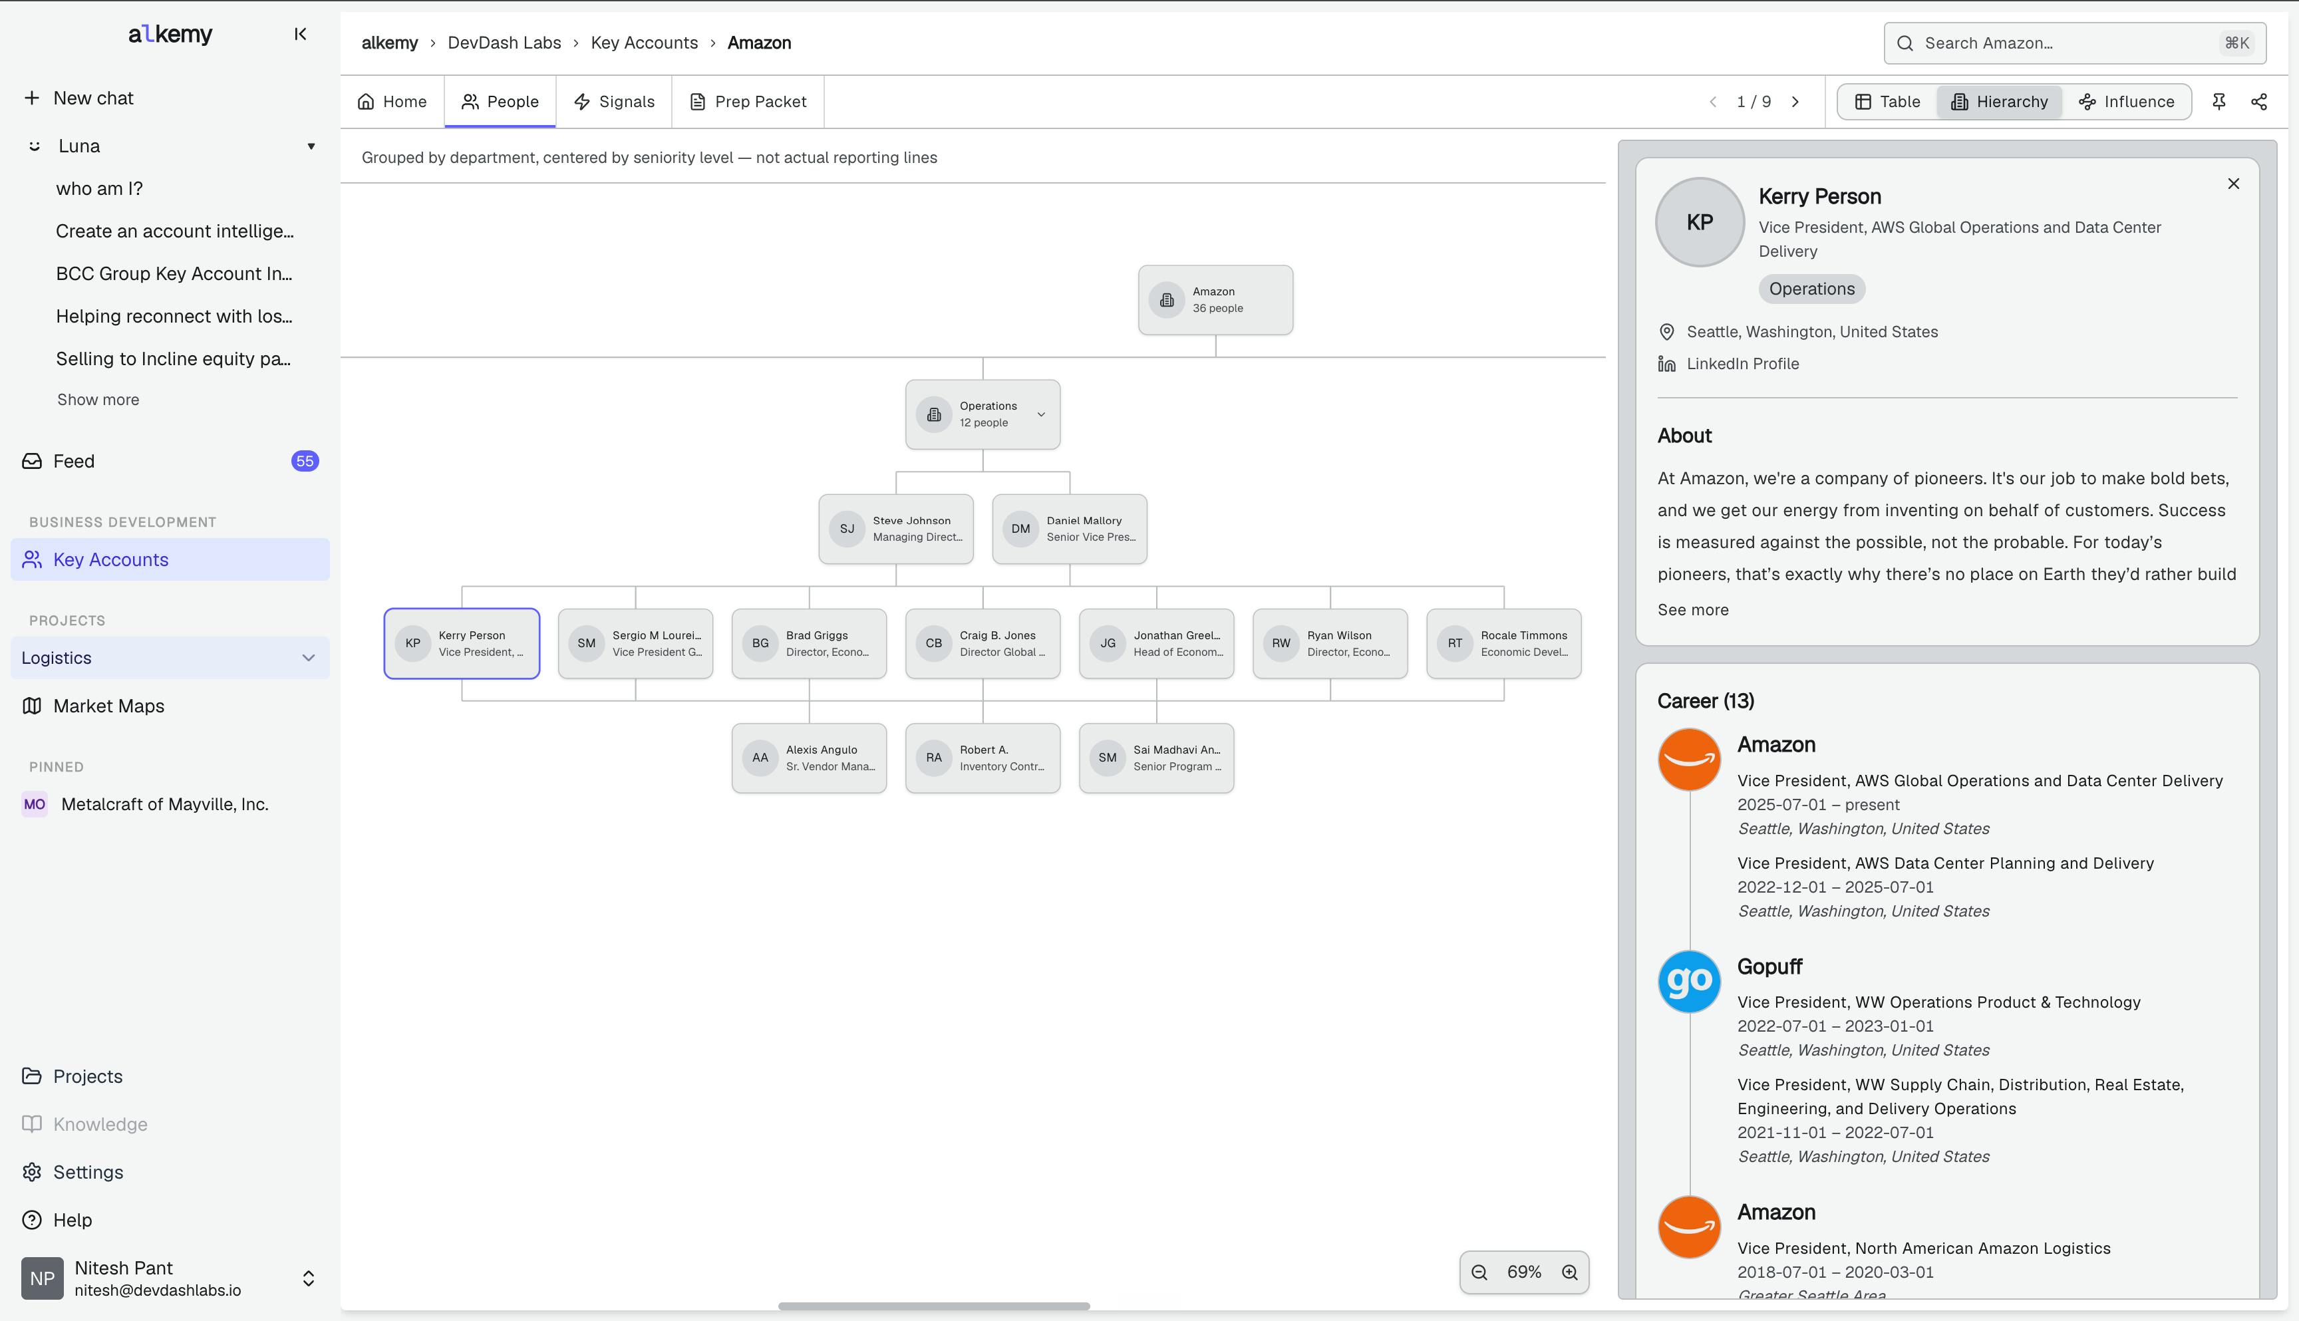
Task: Select Daniel Mallory node
Action: pos(1070,529)
